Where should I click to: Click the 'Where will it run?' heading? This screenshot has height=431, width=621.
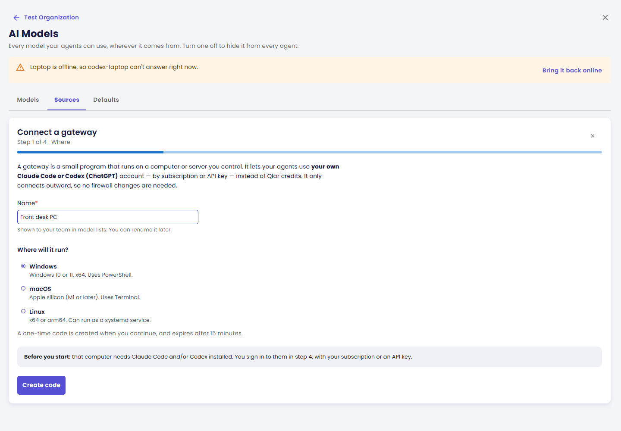point(43,250)
